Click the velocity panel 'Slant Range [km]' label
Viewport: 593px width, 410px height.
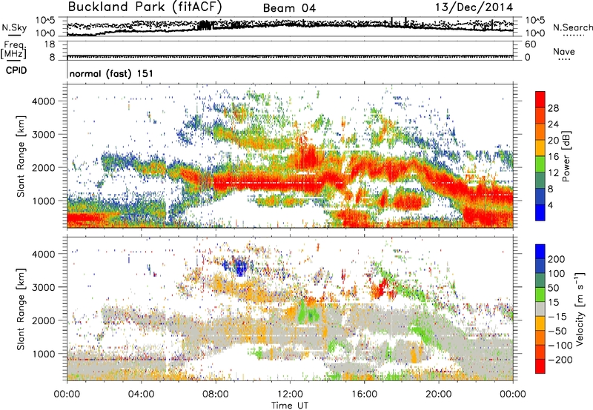click(21, 309)
